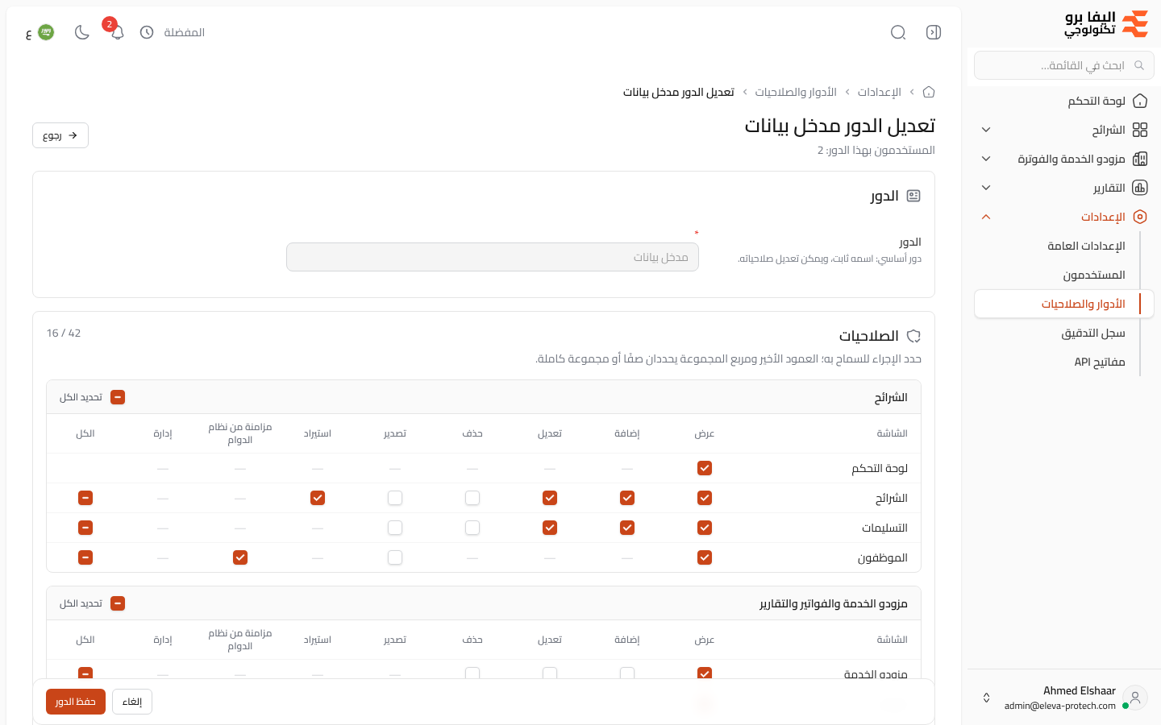Open المفضلة favorites link

pos(185,32)
